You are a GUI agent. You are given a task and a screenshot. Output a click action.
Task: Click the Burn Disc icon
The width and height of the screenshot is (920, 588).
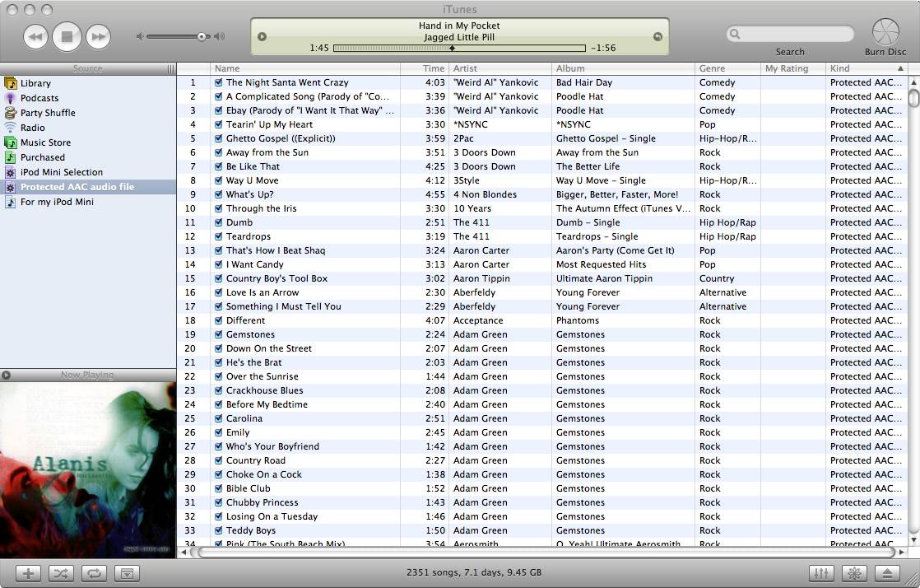[885, 32]
